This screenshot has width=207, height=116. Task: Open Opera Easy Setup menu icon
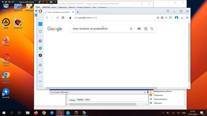tap(187, 18)
